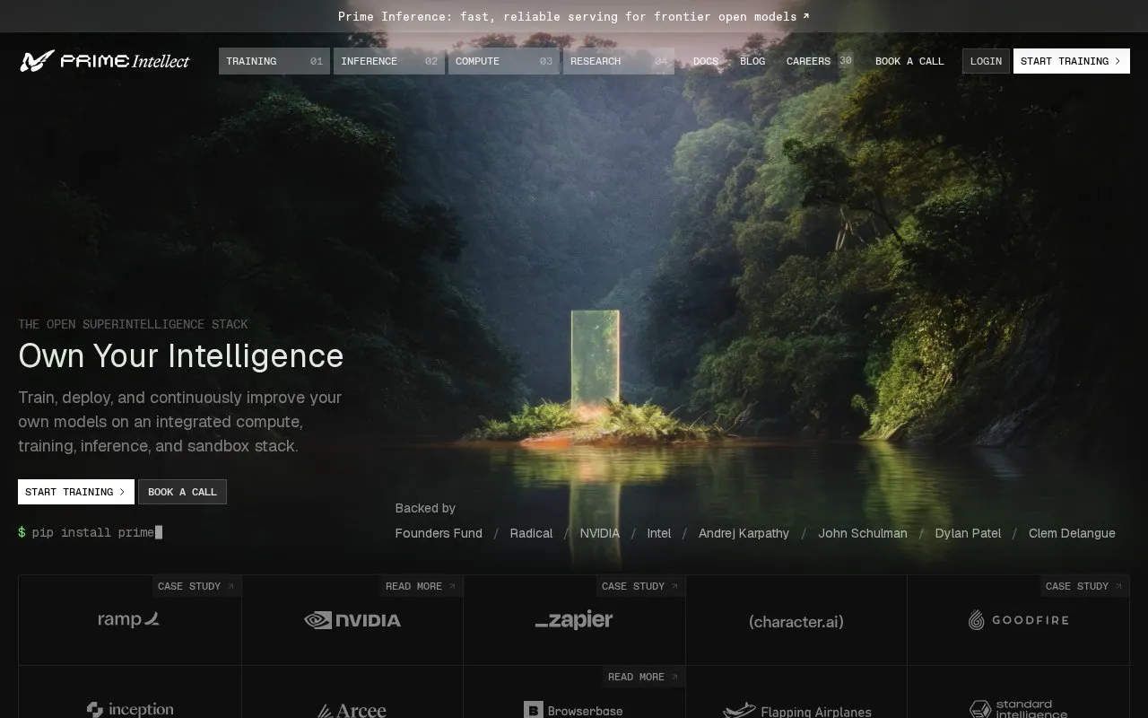This screenshot has width=1148, height=718.
Task: Open the Careers page
Action: [808, 61]
